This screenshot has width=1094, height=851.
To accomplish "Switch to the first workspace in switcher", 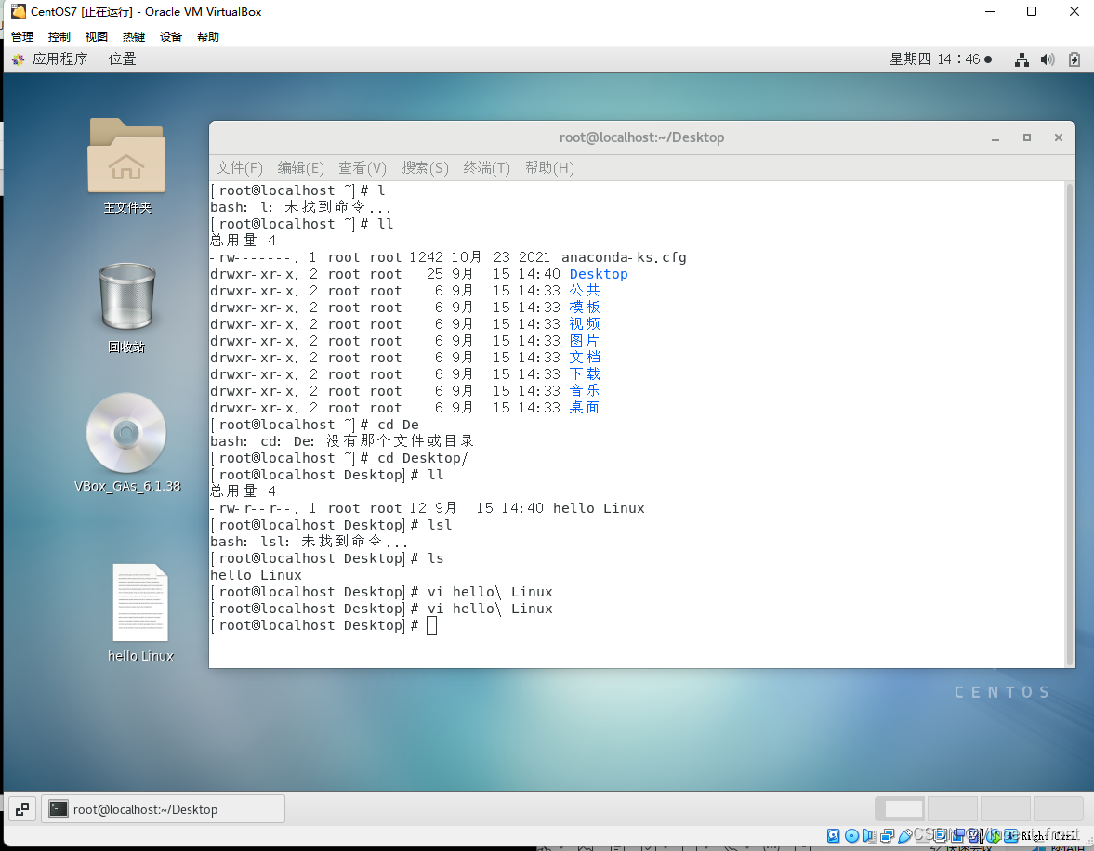I will tap(900, 809).
